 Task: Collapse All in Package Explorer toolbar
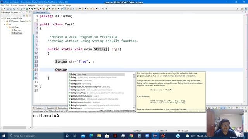coord(24,15)
